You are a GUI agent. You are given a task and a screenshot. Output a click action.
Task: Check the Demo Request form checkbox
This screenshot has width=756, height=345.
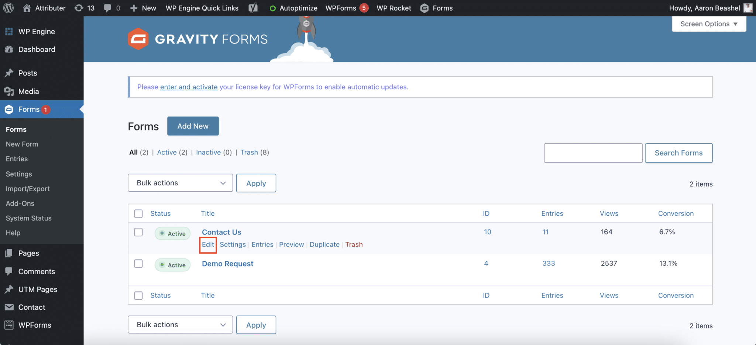[x=138, y=264]
